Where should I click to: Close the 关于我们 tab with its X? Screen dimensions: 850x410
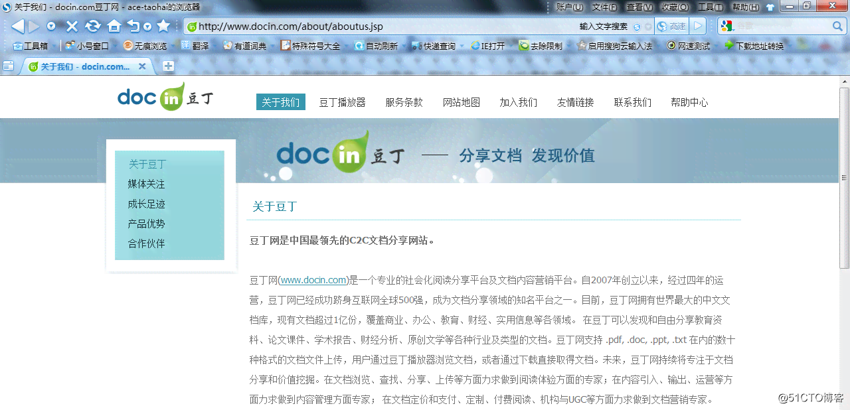click(x=142, y=66)
